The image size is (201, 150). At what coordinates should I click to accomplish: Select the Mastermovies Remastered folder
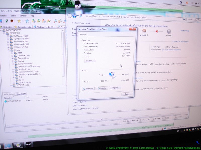coord(29,66)
